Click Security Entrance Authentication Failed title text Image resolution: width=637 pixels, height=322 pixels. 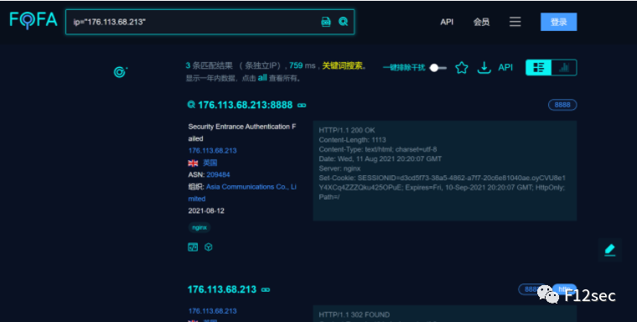242,132
